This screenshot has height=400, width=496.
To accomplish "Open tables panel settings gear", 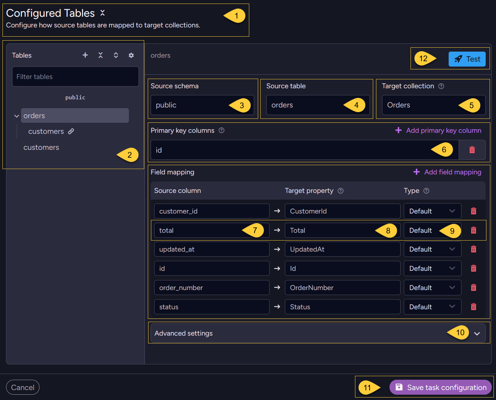I will (131, 55).
